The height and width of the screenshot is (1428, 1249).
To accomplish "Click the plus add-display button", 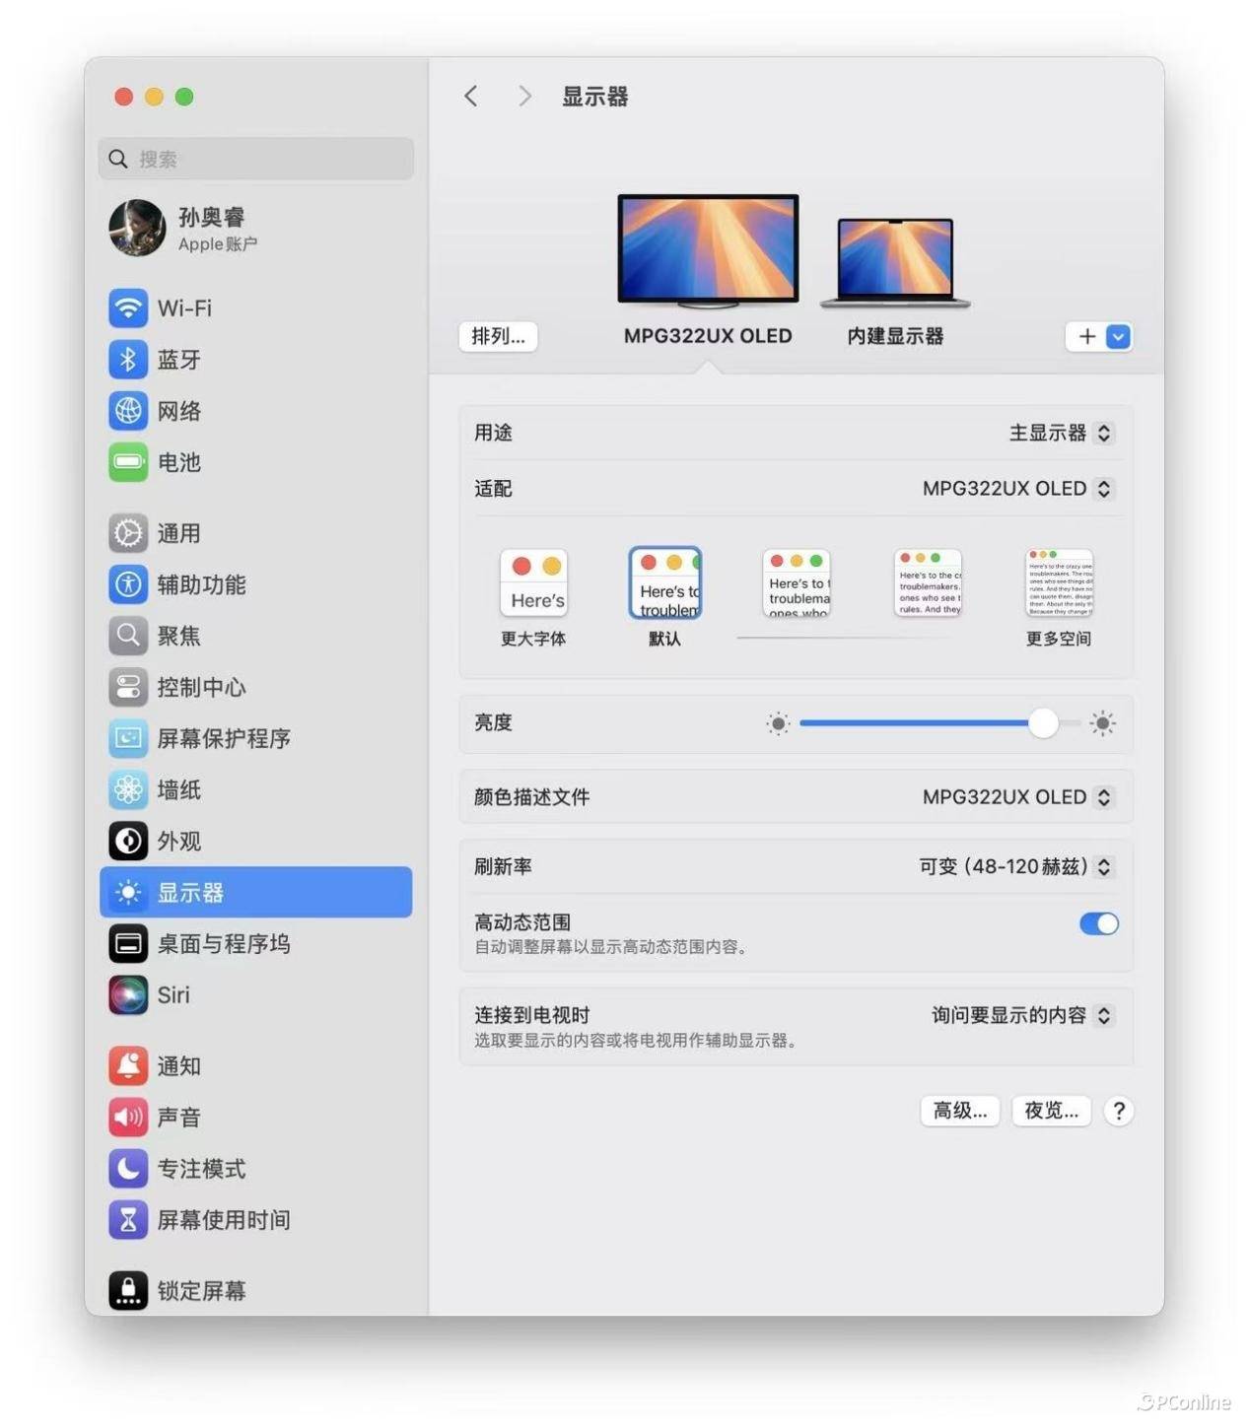I will 1086,337.
